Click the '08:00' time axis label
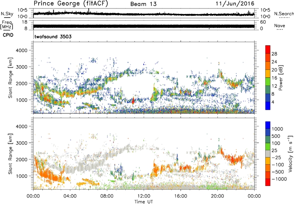Image resolution: width=294 pixels, height=204 pixels. pyautogui.click(x=107, y=196)
